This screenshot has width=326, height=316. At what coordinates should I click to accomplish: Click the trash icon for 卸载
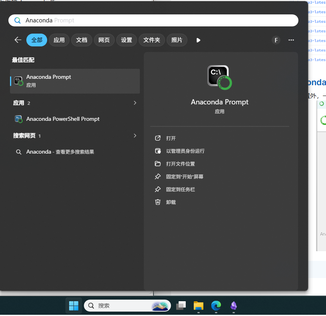point(158,202)
